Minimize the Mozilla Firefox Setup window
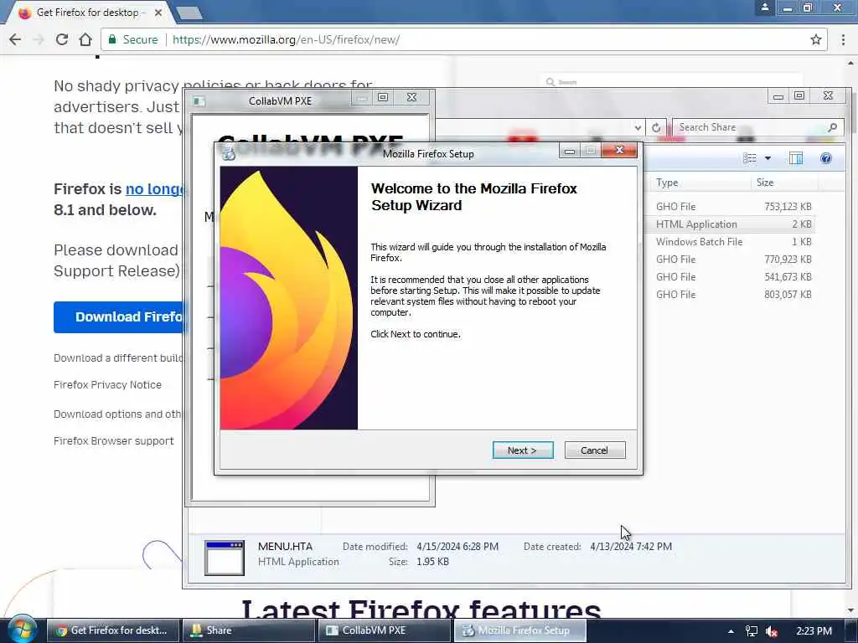The height and width of the screenshot is (643, 858). (570, 151)
